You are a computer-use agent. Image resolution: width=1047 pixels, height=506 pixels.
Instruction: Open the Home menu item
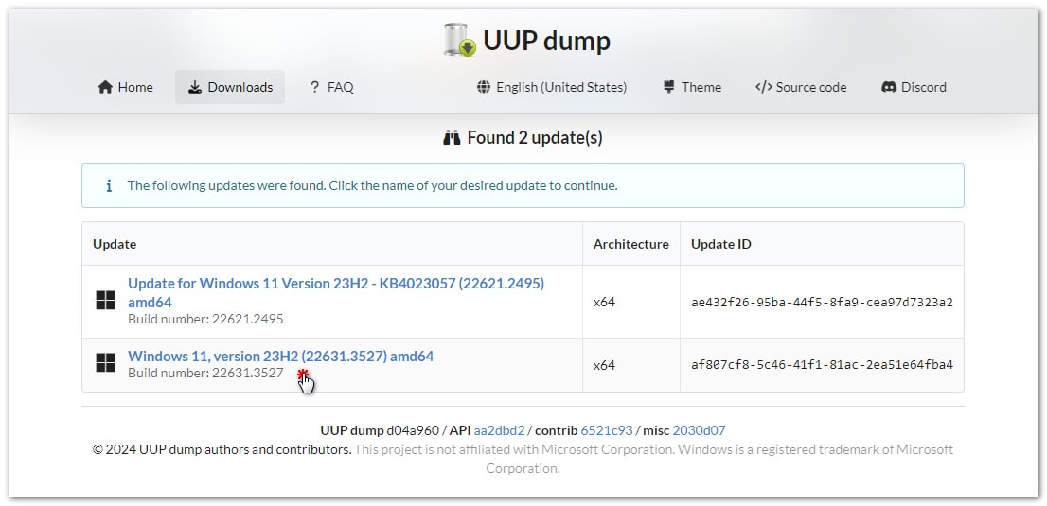click(126, 87)
